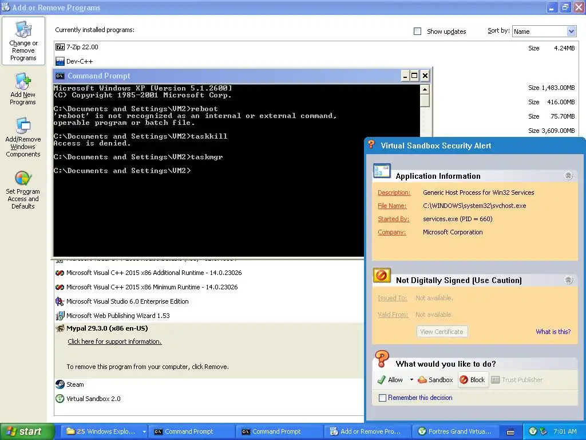The width and height of the screenshot is (586, 440).
Task: Click the Mypal 29.3.0 (x86 en-US) title
Action: tap(107, 328)
